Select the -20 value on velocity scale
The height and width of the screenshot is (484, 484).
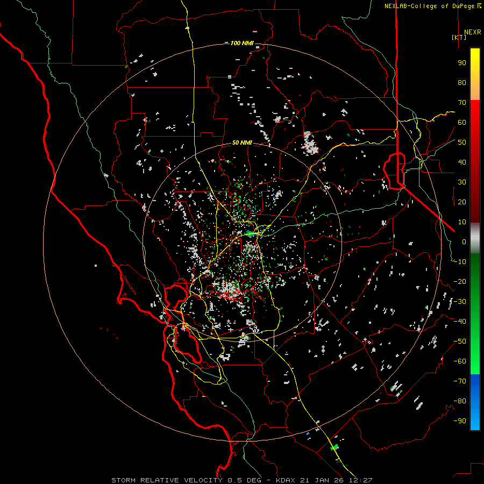click(460, 281)
